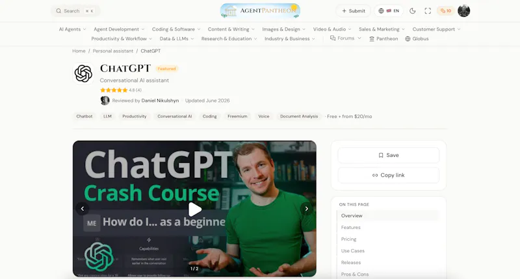The width and height of the screenshot is (520, 279).
Task: Click the AgentPantheon logo
Action: pyautogui.click(x=260, y=10)
